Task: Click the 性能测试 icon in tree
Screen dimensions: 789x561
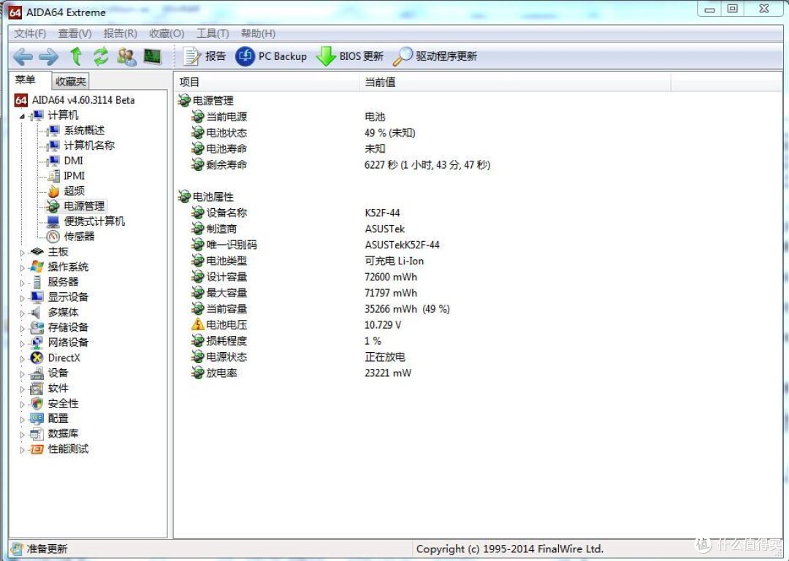Action: pos(37,449)
